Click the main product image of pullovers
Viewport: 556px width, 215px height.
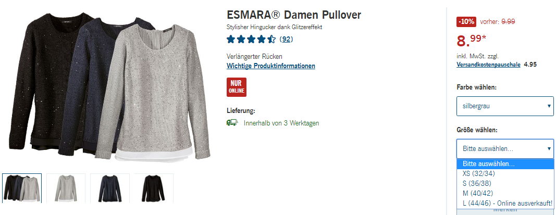click(x=110, y=87)
